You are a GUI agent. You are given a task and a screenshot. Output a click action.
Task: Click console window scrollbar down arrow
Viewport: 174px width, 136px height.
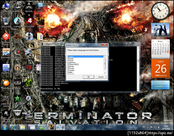(x=138, y=90)
